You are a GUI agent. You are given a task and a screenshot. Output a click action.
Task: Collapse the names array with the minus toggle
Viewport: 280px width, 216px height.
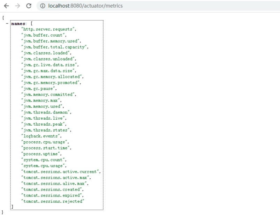[x=7, y=23]
